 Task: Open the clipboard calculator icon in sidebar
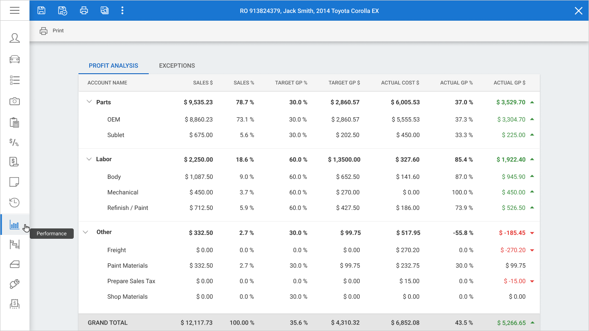[15, 122]
